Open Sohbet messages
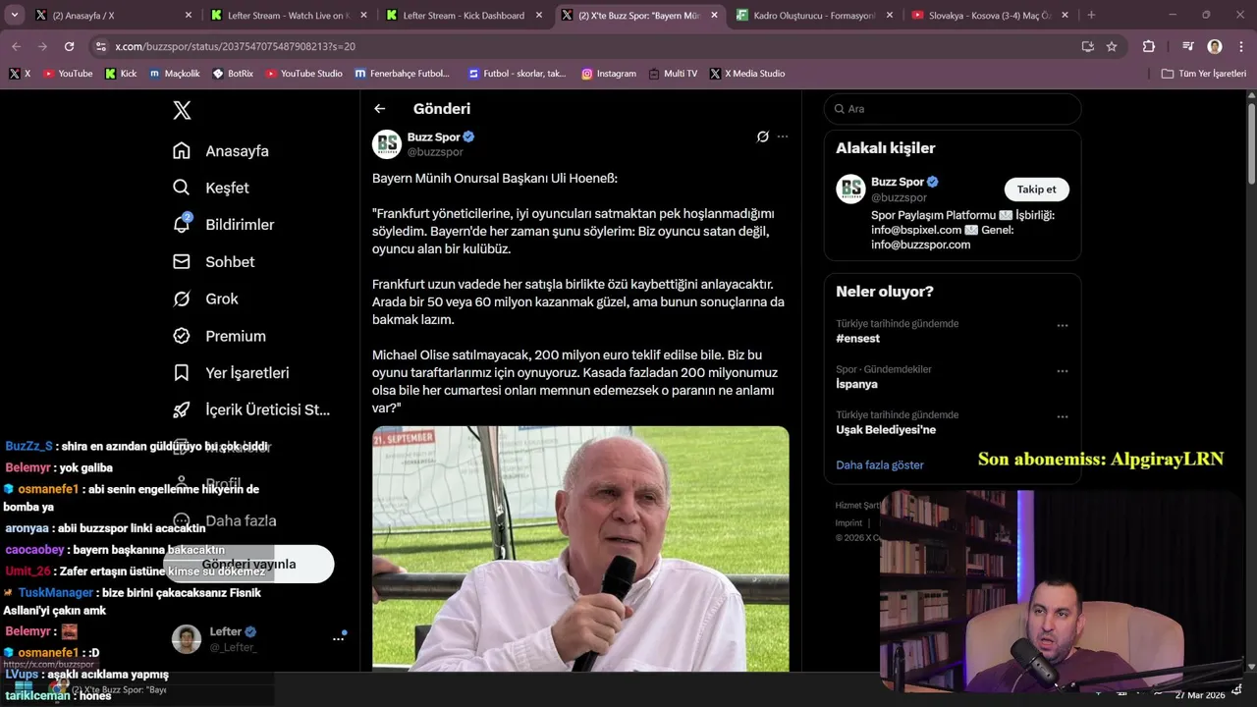 point(214,261)
